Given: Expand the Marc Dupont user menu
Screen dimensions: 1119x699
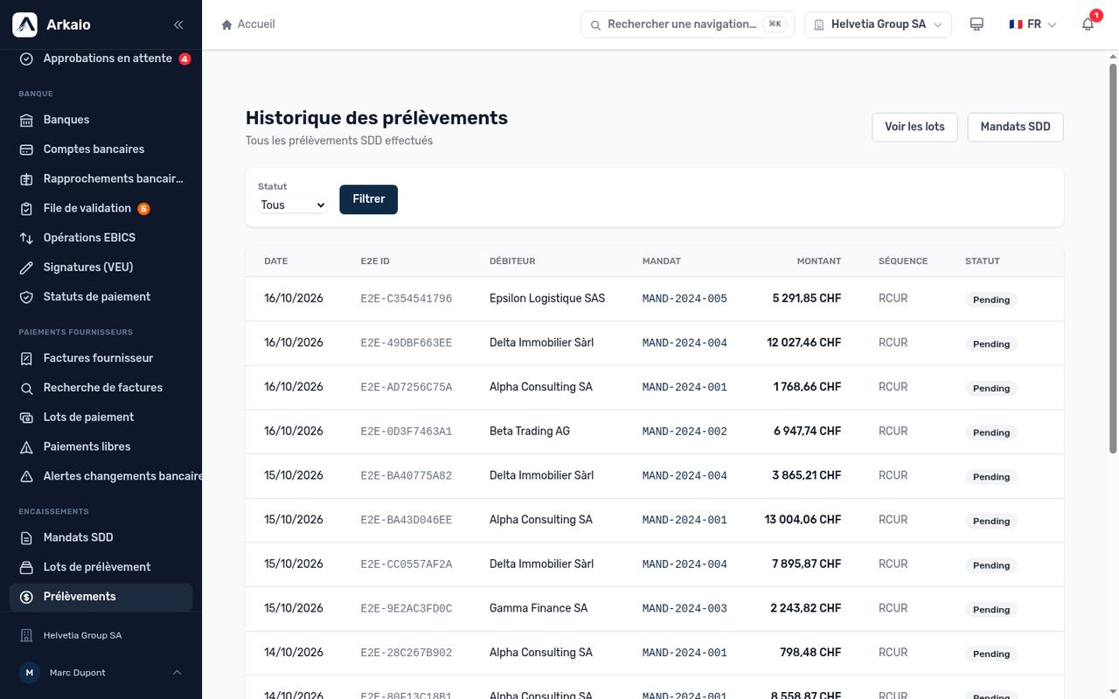Looking at the screenshot, I should point(101,673).
